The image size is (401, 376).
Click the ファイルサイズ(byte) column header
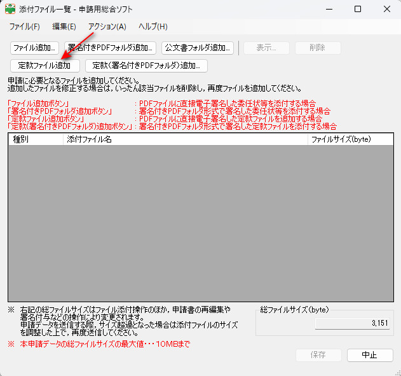point(350,139)
